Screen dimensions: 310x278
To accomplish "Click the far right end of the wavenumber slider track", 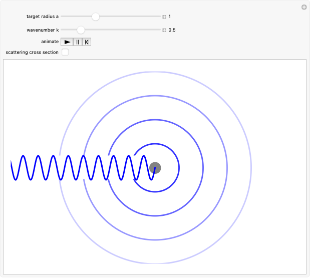I will [159, 30].
